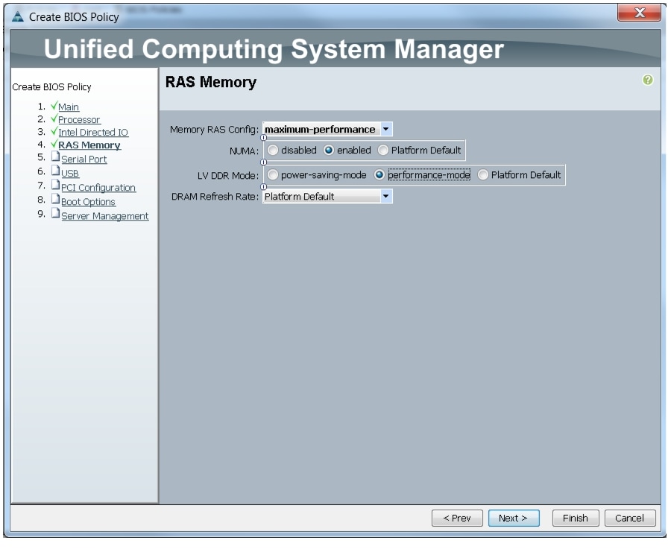This screenshot has height=558, width=671.
Task: Click the NUMA label
Action: [x=244, y=151]
